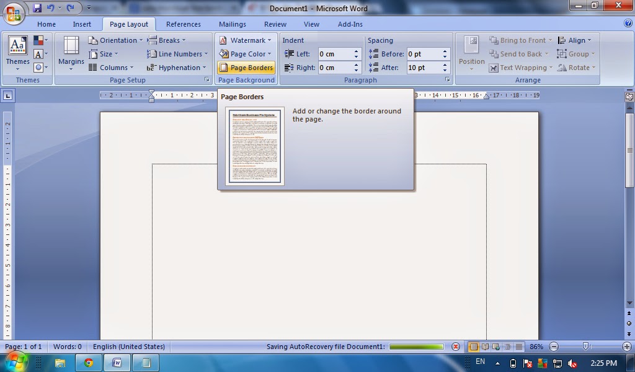Switch to Draft view in status bar
The height and width of the screenshot is (372, 635).
pyautogui.click(x=520, y=347)
